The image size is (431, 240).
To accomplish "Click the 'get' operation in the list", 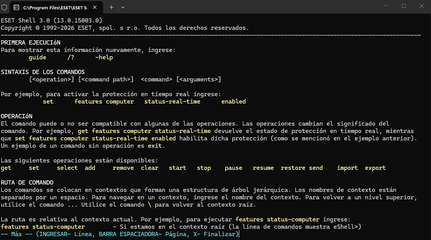I will point(6,168).
